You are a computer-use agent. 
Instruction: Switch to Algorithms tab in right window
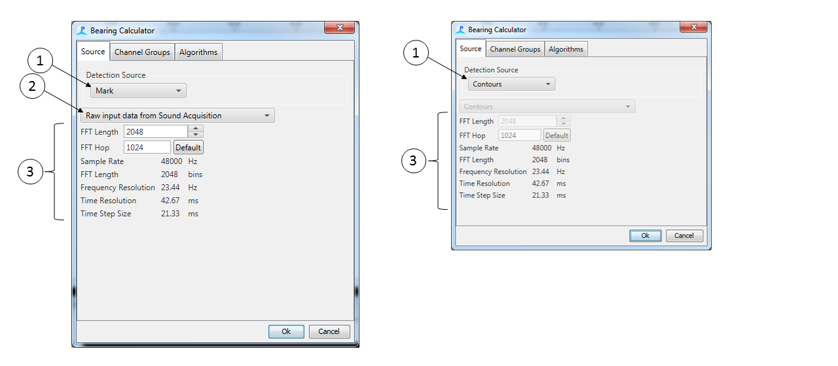566,49
